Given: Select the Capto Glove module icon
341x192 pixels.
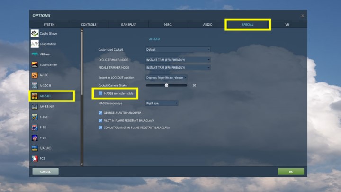Looking at the screenshot, I should tap(35, 33).
